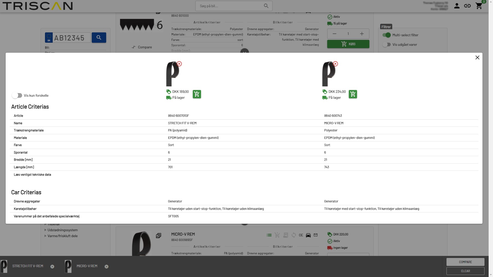Remove STRETCH FIT V-REM from the bottom compare bar
493x277 pixels.
click(52, 266)
